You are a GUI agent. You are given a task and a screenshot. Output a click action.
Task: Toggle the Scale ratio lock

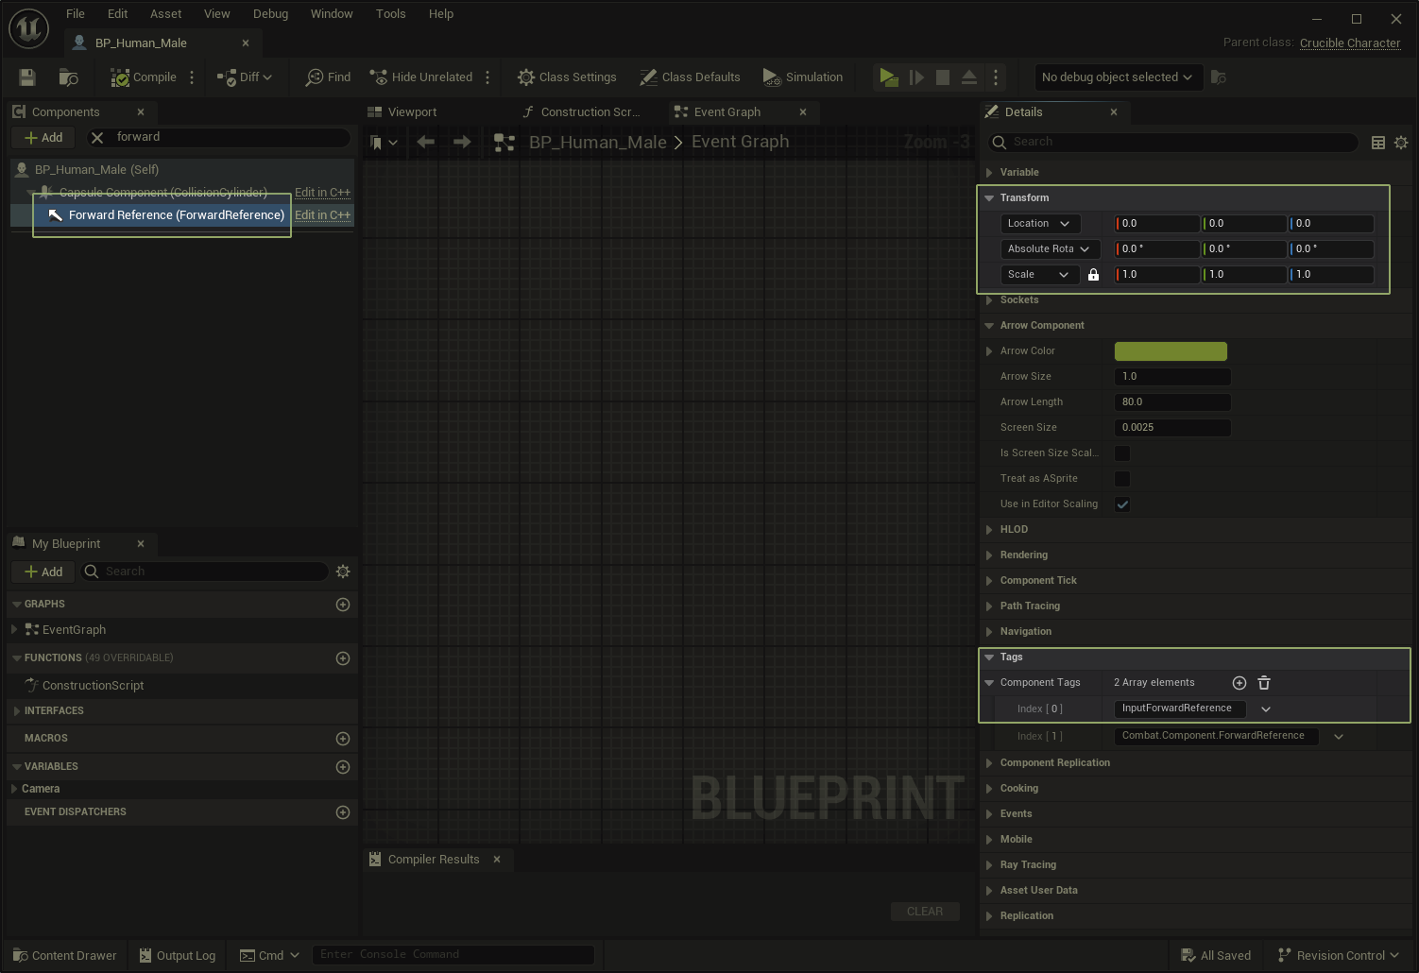[1093, 275]
